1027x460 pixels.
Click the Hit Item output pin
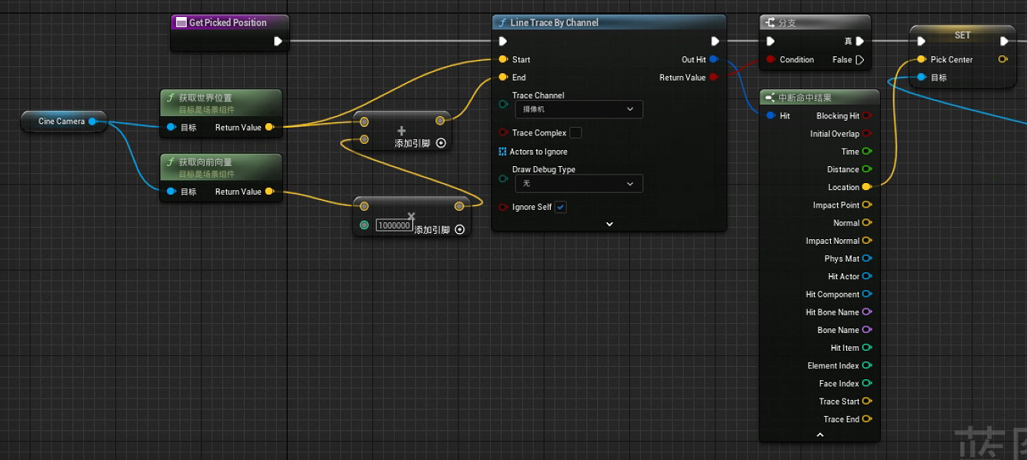867,348
